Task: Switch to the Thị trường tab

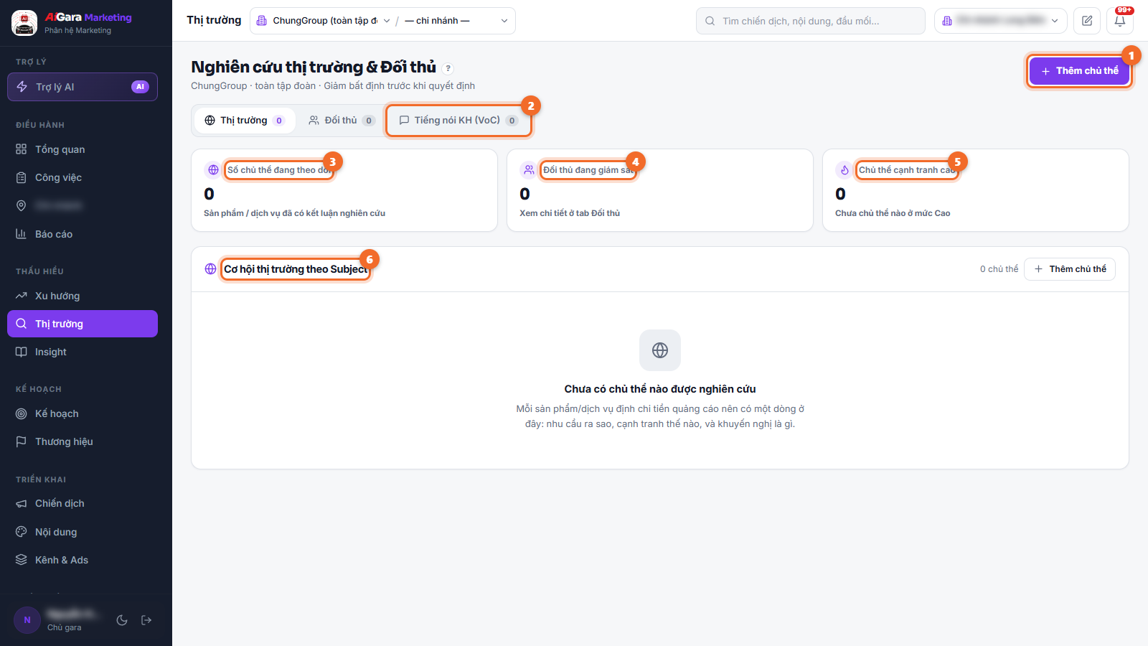Action: pyautogui.click(x=245, y=121)
